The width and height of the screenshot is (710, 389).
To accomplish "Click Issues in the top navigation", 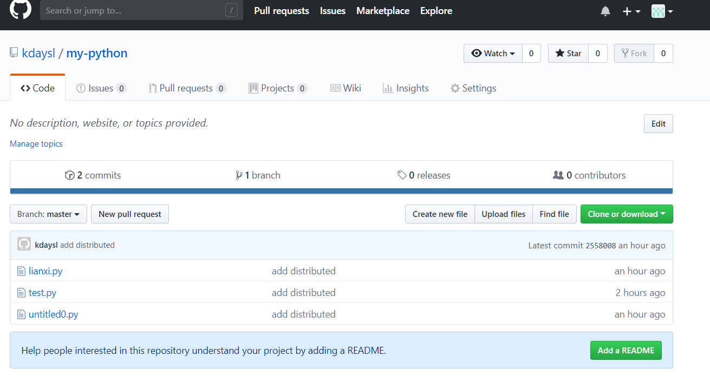I will click(x=333, y=11).
